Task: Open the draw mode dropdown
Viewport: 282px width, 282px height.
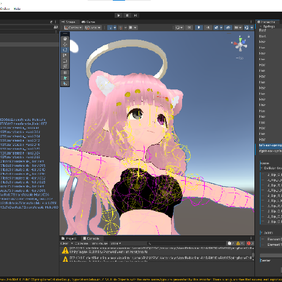Action: pos(180,28)
